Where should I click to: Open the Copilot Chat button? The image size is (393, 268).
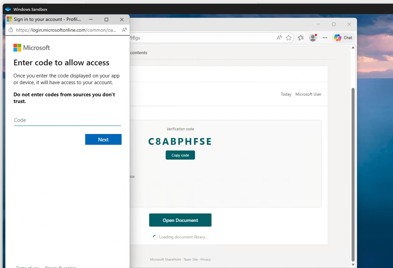coord(343,38)
